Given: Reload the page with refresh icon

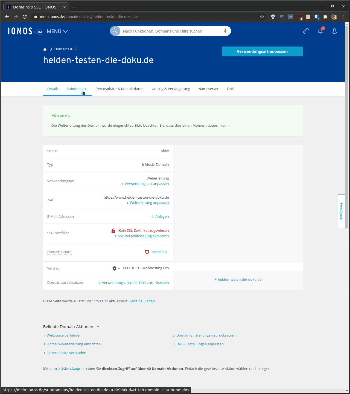Looking at the screenshot, I should [25, 17].
